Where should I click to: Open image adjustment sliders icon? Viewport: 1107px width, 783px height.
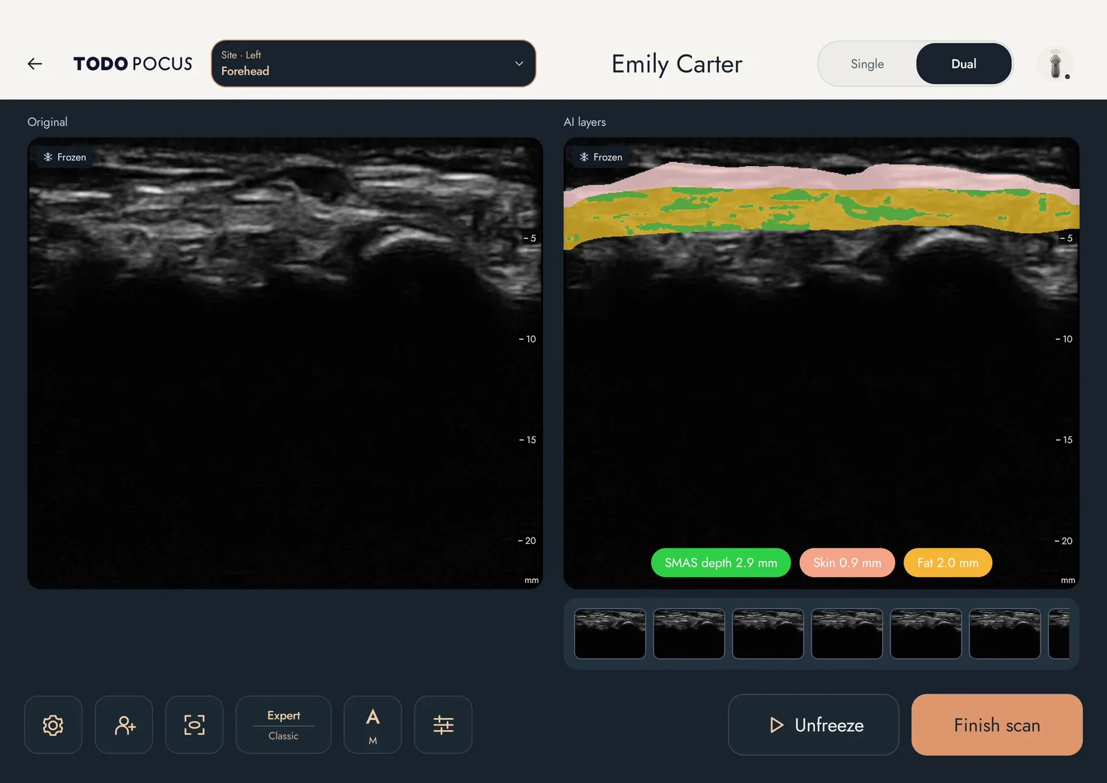(443, 725)
